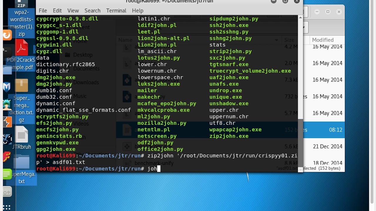The width and height of the screenshot is (376, 211).
Task: Select the 08:12 row in file manager
Action: click(x=324, y=130)
